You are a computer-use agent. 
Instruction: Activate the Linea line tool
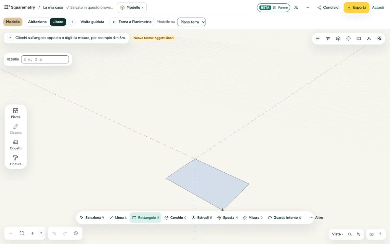tap(118, 218)
